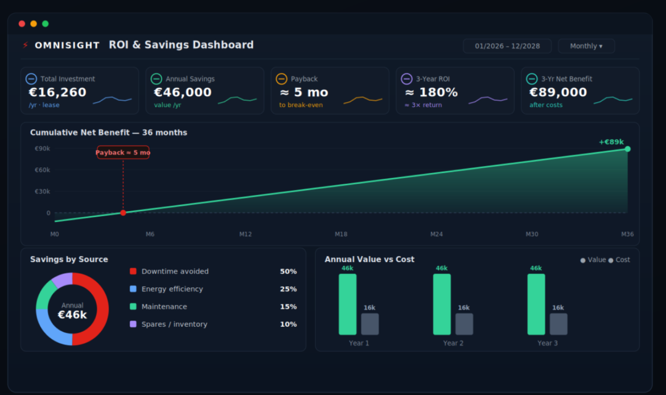The height and width of the screenshot is (395, 666).
Task: Click the purple 3-Year ROI circle icon
Action: (407, 79)
